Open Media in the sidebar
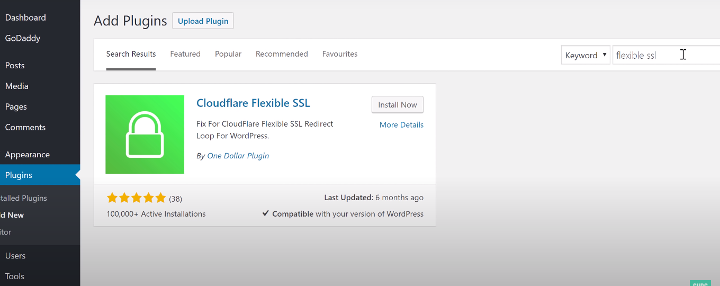 pos(17,86)
